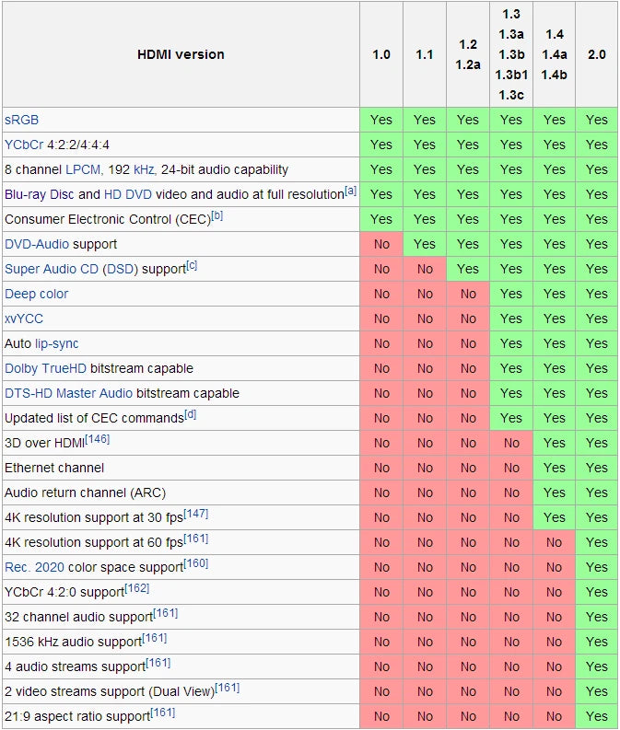Open the DSD link
Screen dimensions: 620x730
[x=120, y=269]
